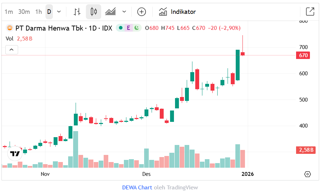Choose the area chart style

point(110,12)
